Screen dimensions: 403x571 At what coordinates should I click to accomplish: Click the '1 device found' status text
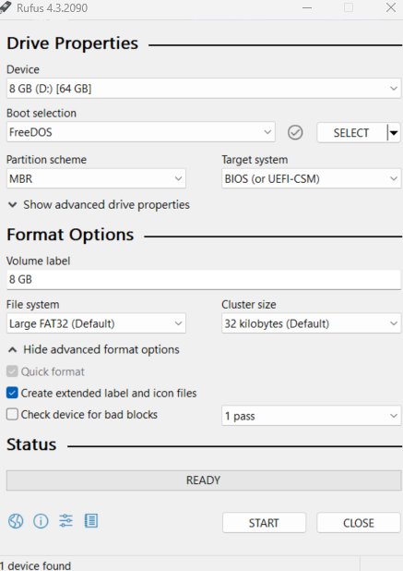pyautogui.click(x=36, y=565)
